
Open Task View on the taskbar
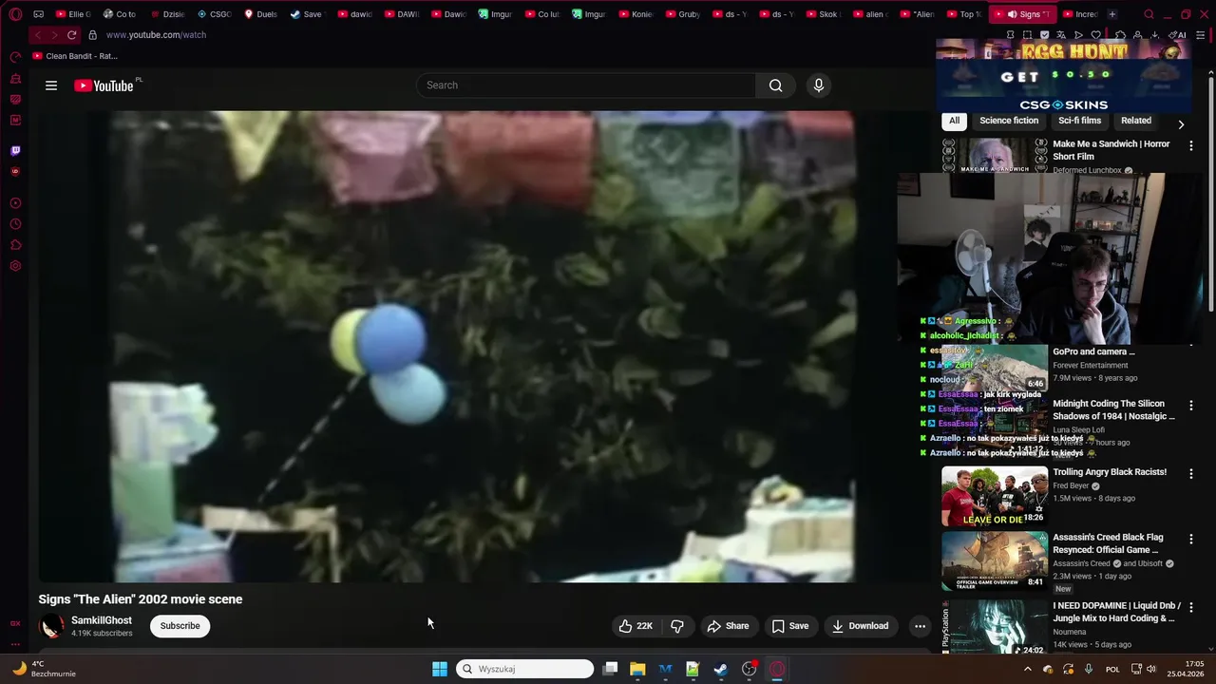[x=611, y=669]
